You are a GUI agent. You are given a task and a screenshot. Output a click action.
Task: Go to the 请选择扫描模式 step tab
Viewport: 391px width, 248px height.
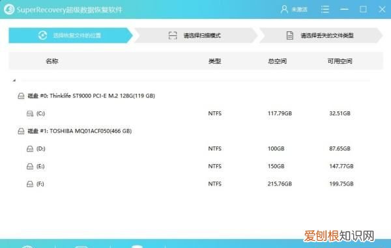[x=195, y=35]
